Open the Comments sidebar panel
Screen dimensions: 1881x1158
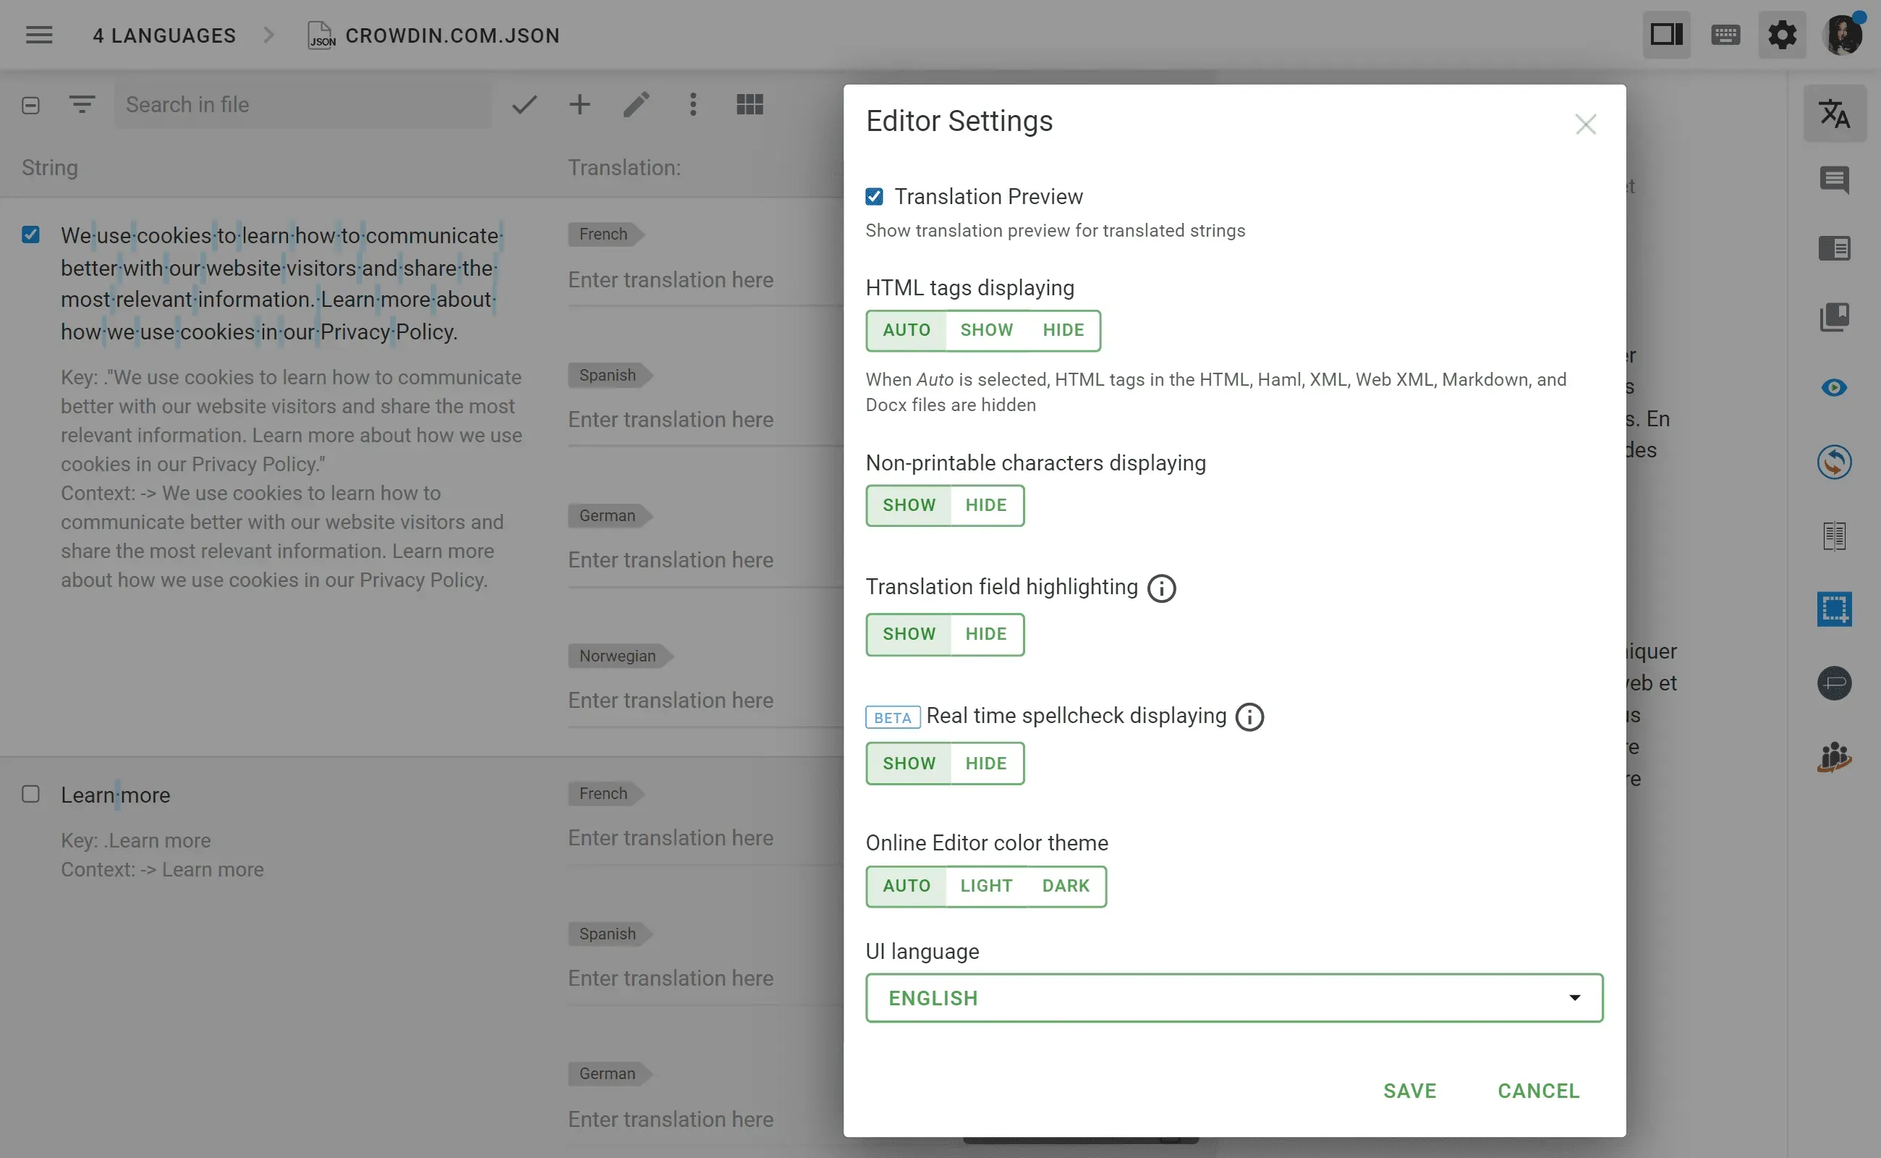[1834, 181]
